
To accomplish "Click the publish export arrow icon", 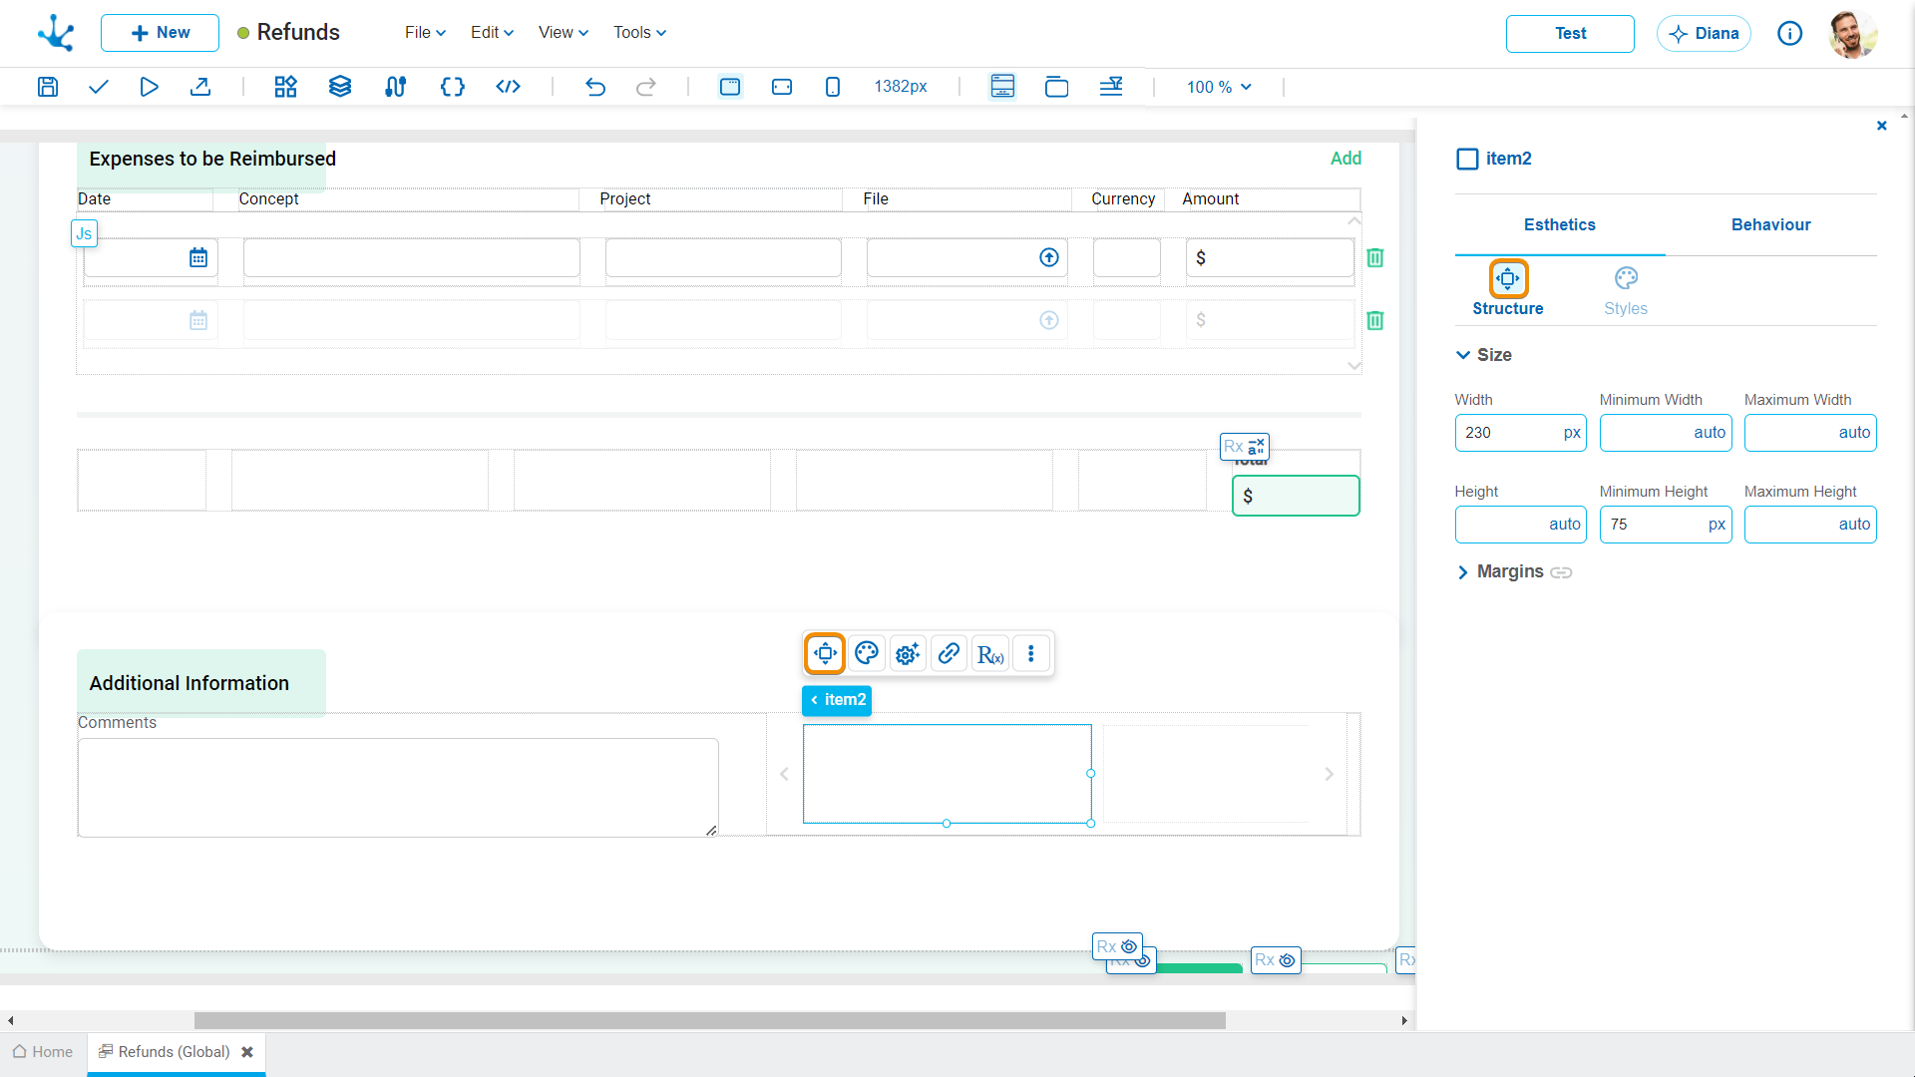I will coord(200,87).
